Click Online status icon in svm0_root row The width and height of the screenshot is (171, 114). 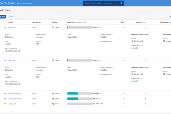click(x=53, y=104)
